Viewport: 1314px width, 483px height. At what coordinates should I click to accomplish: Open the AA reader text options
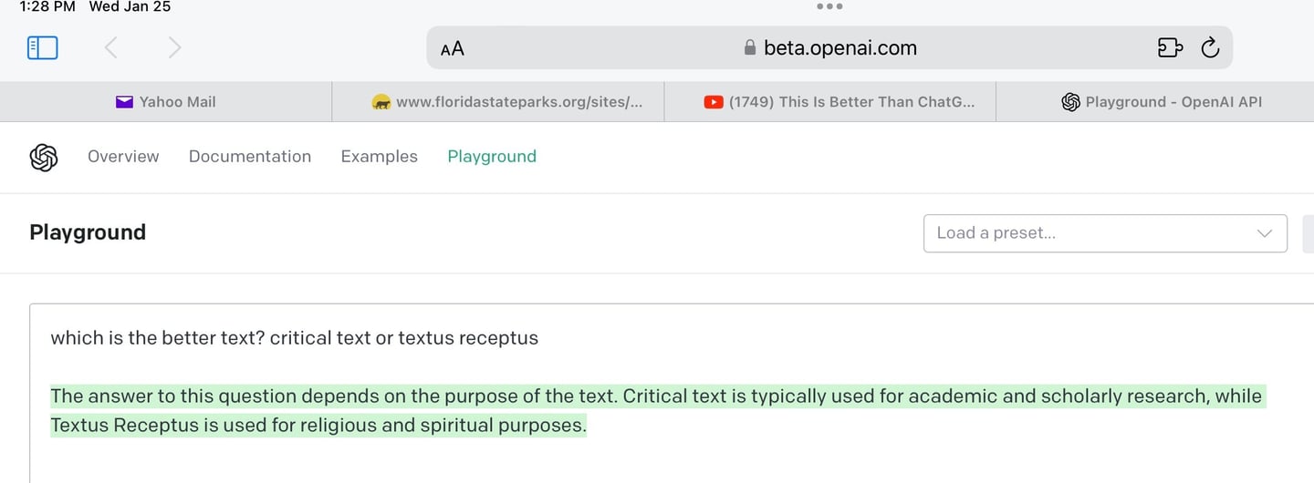(453, 48)
